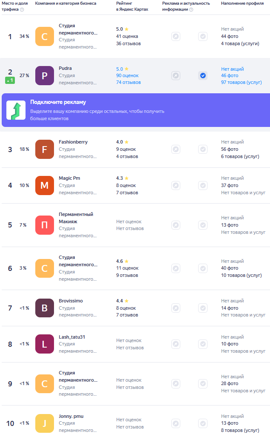Viewport: 270px width, 443px height.
Task: Open Pudra's '97 товаров (услуг)' link
Action: click(x=242, y=82)
